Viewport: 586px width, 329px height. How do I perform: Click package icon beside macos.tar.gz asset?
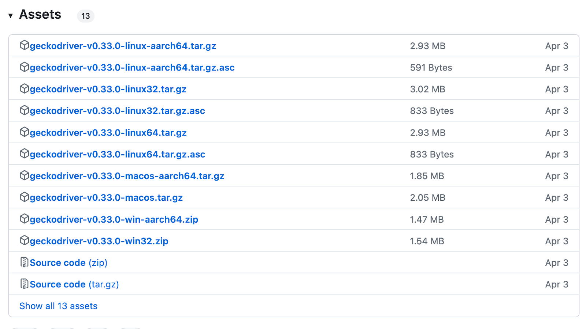coord(24,197)
